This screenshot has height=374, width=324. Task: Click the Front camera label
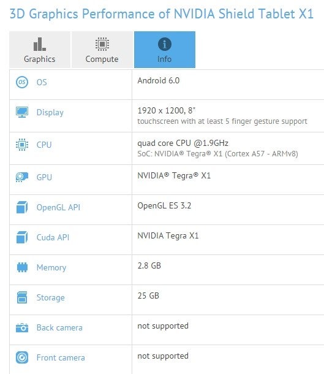(61, 358)
